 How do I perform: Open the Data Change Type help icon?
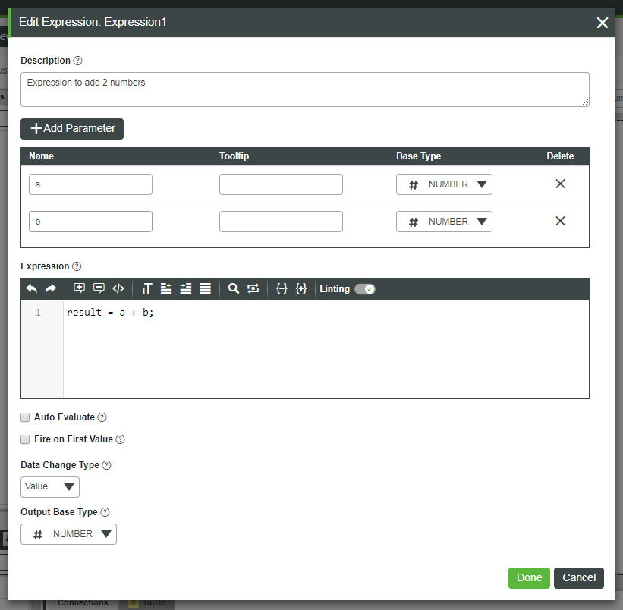pos(106,465)
